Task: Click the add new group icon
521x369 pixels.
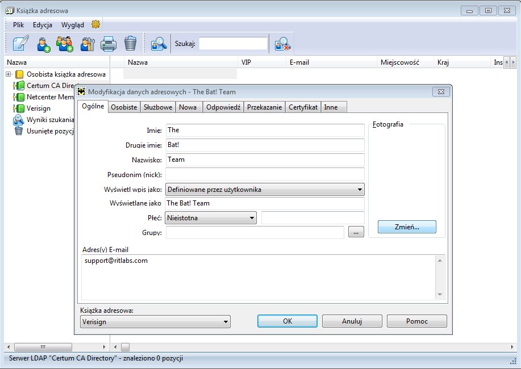Action: pos(65,44)
